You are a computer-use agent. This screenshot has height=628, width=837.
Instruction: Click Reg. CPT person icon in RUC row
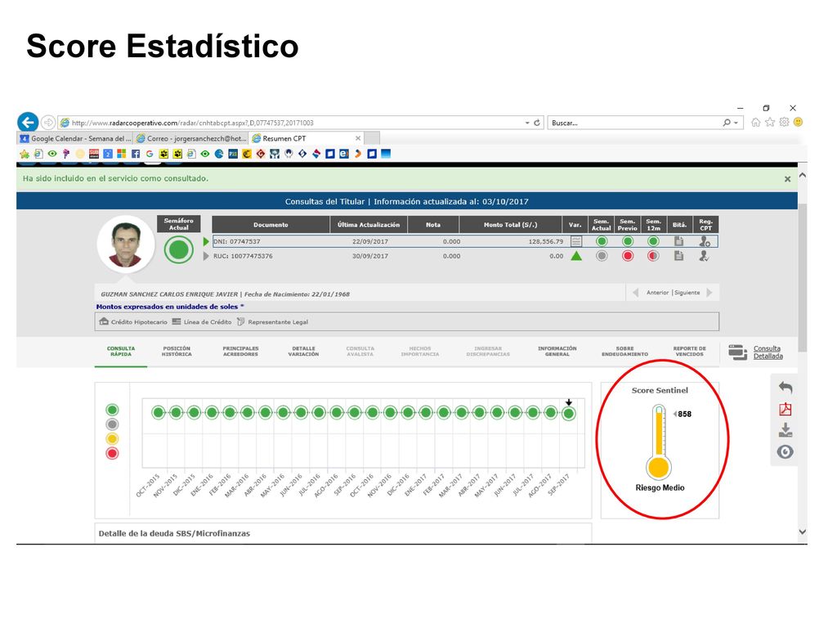point(705,256)
